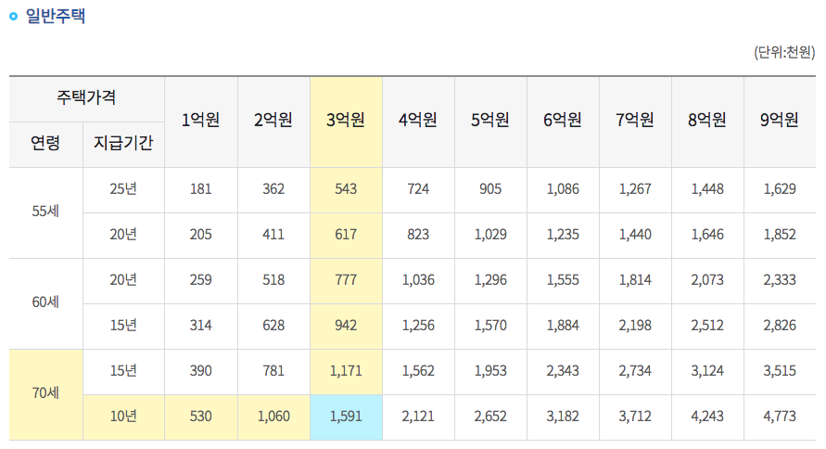Click the 1,953 table cell

tap(490, 371)
